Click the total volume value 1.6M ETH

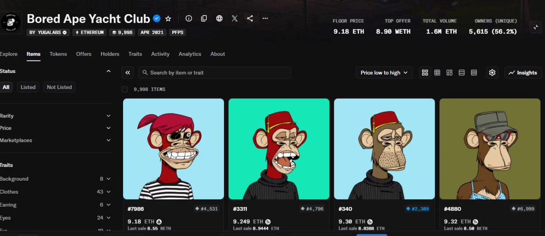click(441, 32)
